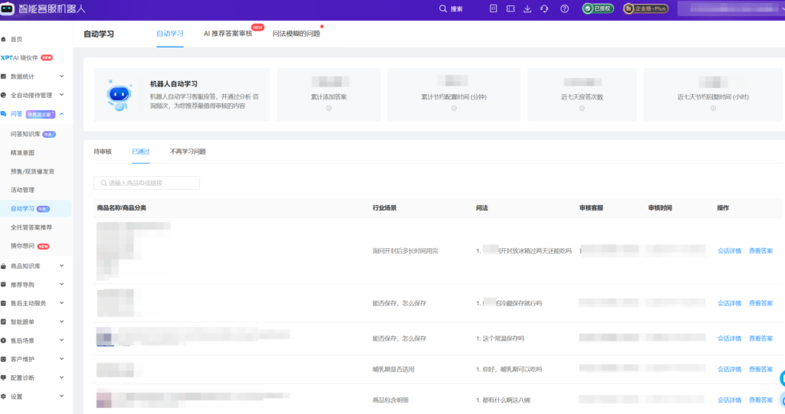Click 会话详情 link in first row

(729, 251)
